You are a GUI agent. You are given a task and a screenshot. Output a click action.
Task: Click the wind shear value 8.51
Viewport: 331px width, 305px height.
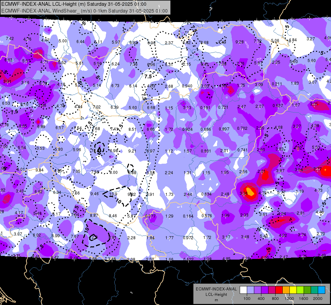coord(132,129)
